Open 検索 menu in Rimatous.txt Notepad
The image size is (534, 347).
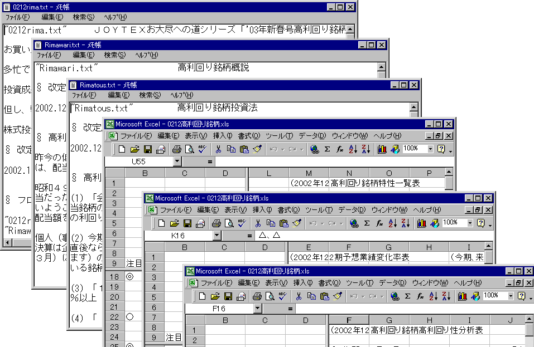[x=150, y=95]
